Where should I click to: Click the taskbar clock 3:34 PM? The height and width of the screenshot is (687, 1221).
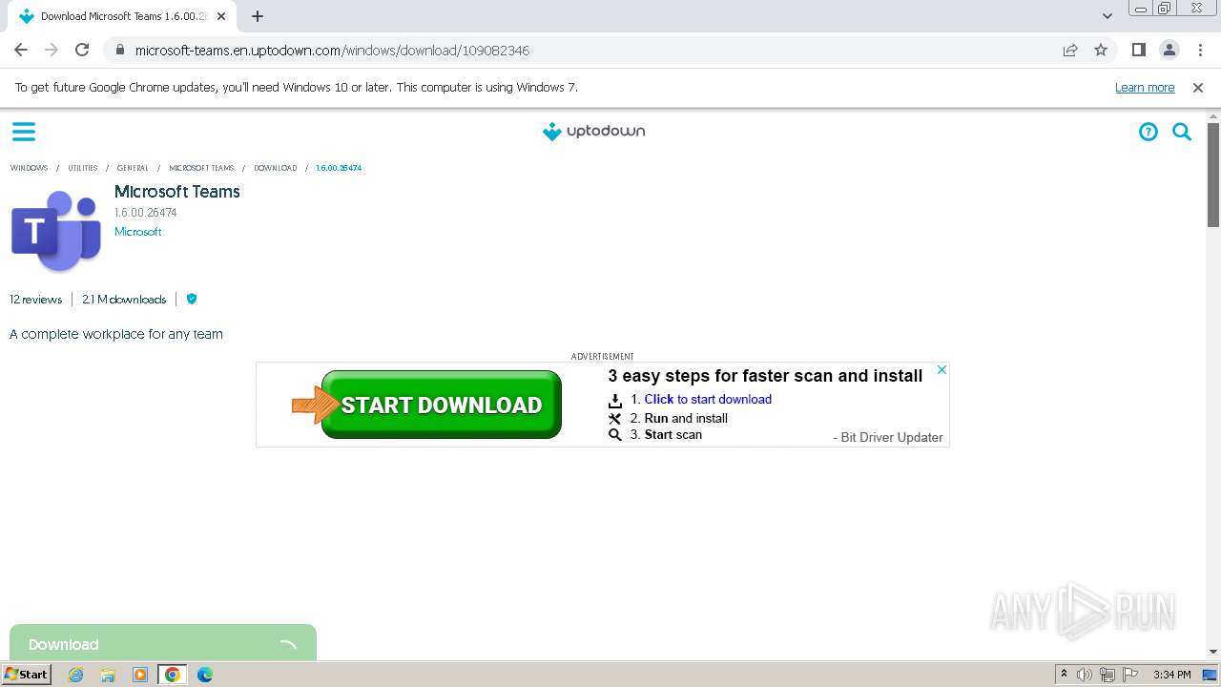coord(1171,675)
